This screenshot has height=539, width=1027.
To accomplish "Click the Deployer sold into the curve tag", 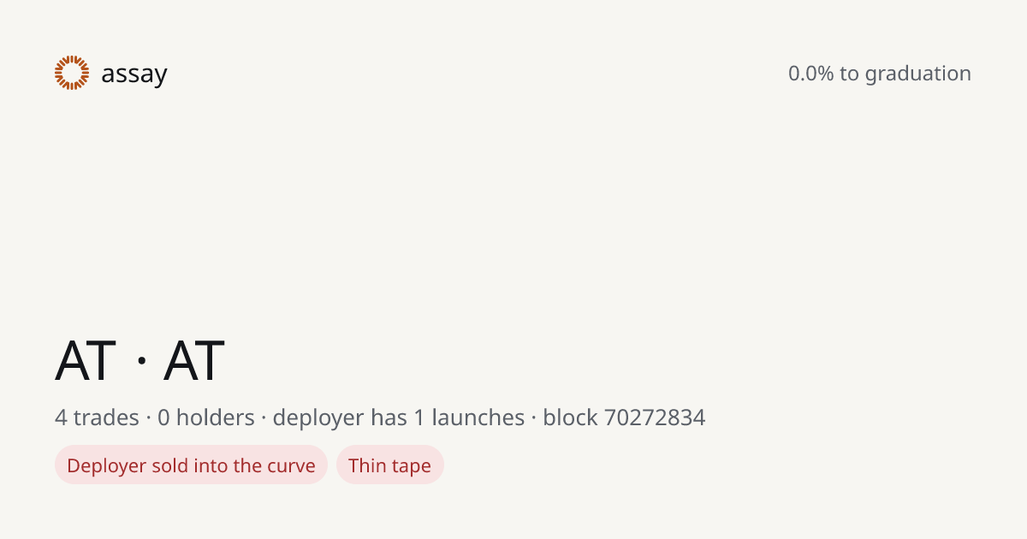I will tap(191, 465).
